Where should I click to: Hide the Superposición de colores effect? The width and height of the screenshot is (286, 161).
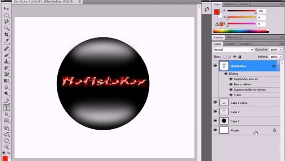point(231,89)
